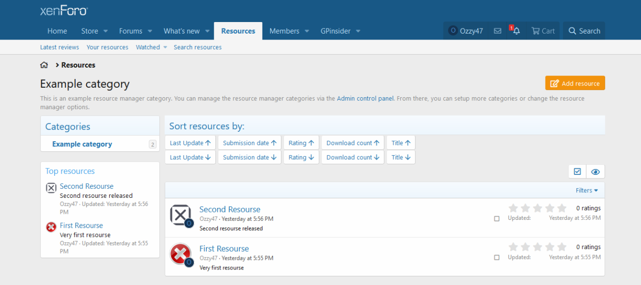The height and width of the screenshot is (285, 641).
Task: Click the Search magnifier button
Action: 584,31
